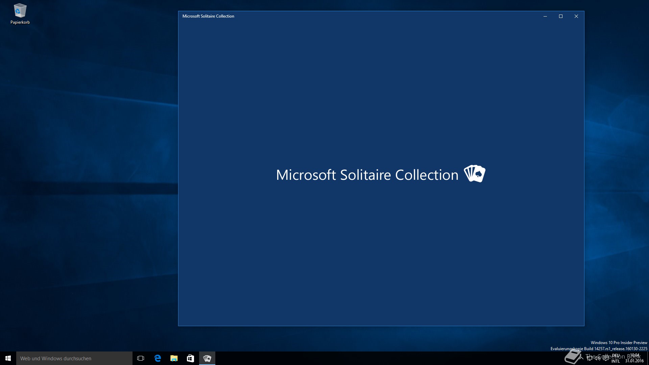The width and height of the screenshot is (649, 365).
Task: Open the clock showing 31.01.2016
Action: pyautogui.click(x=634, y=358)
